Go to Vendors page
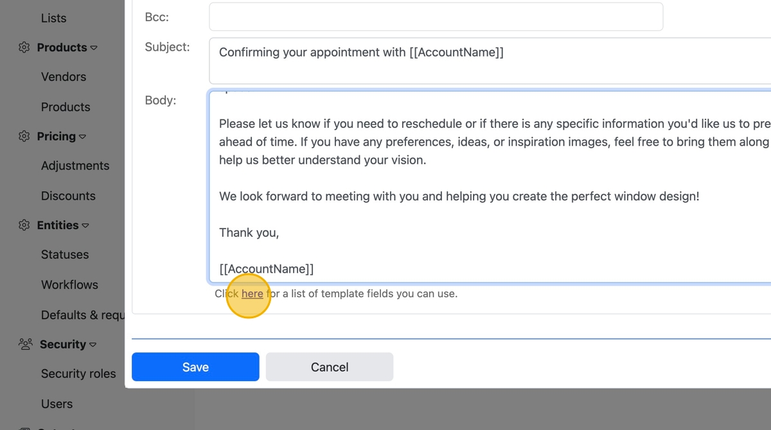The image size is (771, 430). (x=63, y=77)
